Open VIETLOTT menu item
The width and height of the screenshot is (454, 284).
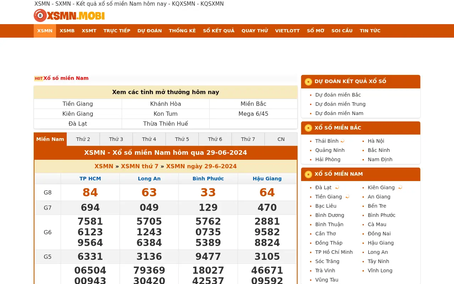[287, 31]
